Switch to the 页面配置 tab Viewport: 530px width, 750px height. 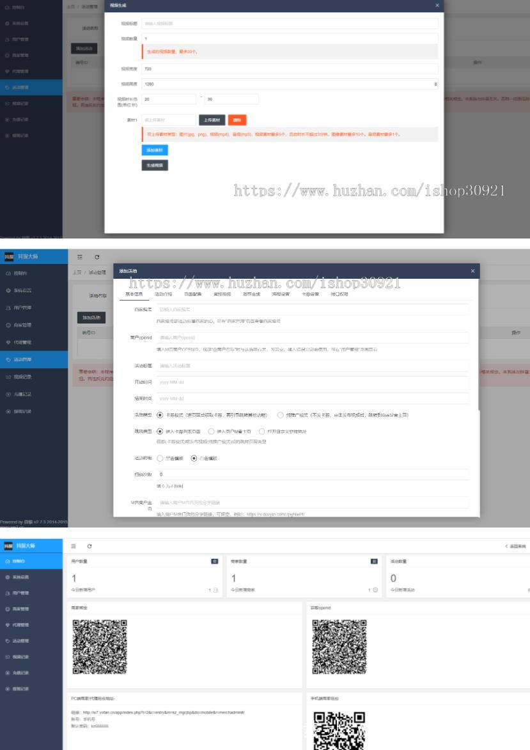coord(193,294)
